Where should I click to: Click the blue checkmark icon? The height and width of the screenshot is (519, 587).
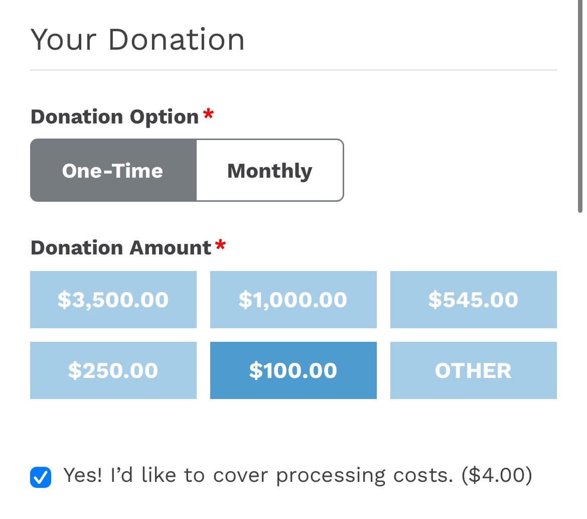coord(41,477)
